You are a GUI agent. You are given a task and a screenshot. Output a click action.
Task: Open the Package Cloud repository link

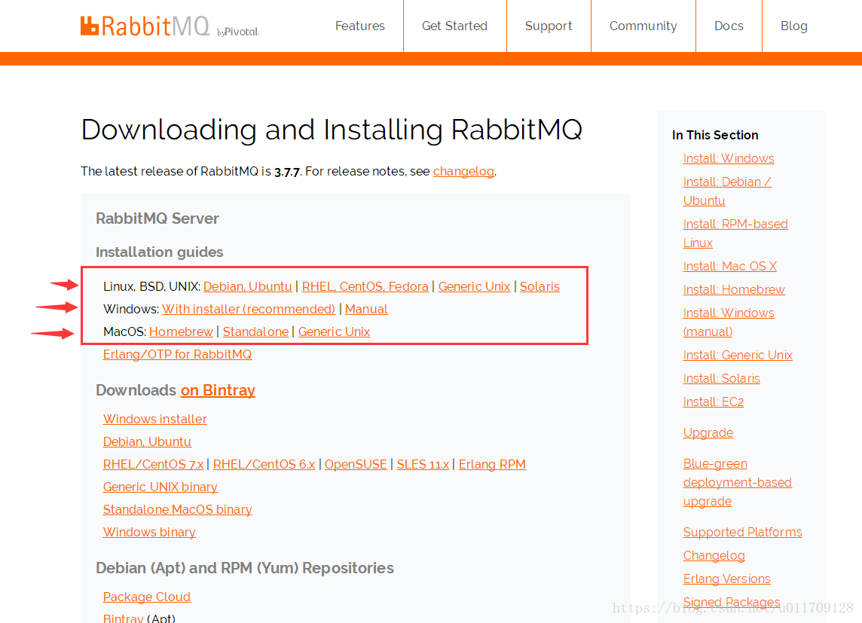pyautogui.click(x=147, y=597)
